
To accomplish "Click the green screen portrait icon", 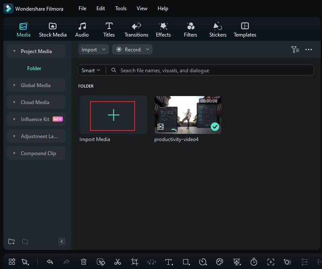I will pos(237,262).
